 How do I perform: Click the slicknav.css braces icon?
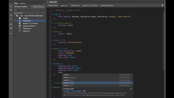[x=20, y=28]
